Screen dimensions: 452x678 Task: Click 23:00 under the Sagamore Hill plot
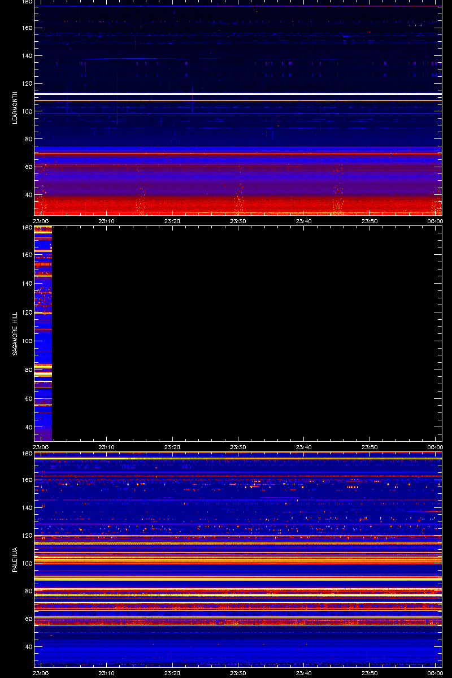(x=41, y=447)
